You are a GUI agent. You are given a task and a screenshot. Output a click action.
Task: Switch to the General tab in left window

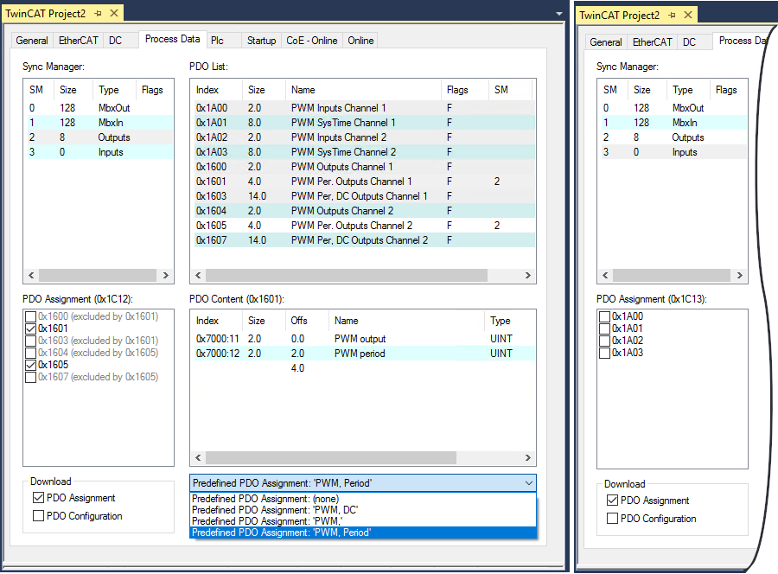tap(32, 41)
